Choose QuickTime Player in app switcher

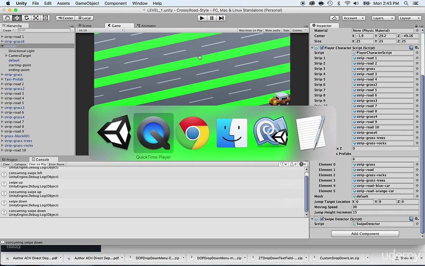pyautogui.click(x=153, y=133)
